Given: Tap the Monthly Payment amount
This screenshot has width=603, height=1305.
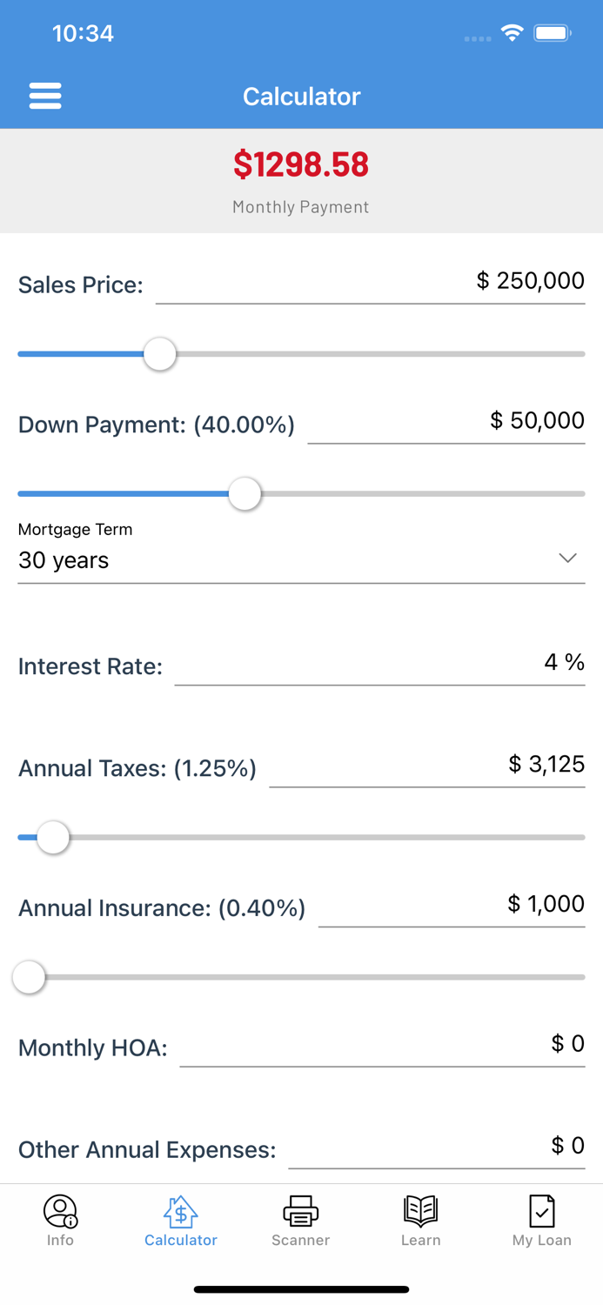Looking at the screenshot, I should click(301, 165).
